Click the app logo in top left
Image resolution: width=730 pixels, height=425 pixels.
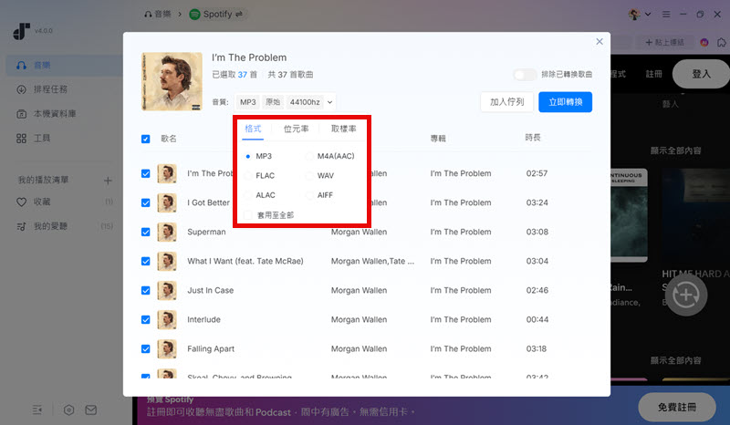(21, 31)
